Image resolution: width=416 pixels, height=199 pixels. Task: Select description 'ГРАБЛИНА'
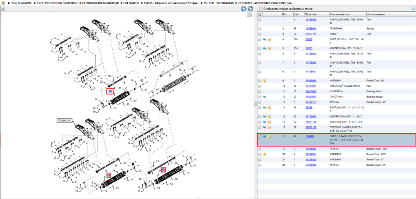click(337, 29)
